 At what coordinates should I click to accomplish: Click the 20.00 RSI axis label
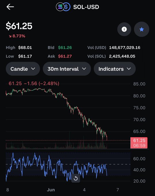pyautogui.click(x=139, y=181)
